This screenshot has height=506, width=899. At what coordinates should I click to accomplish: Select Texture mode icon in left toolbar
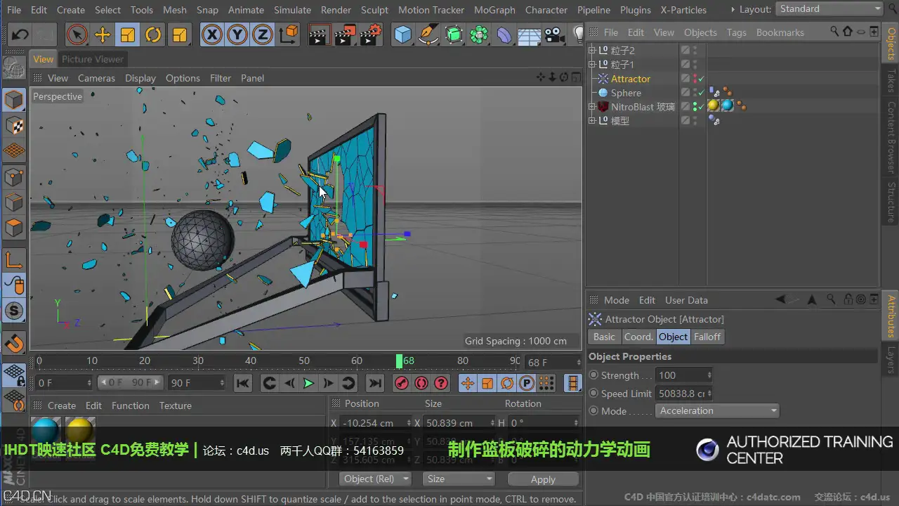[14, 126]
